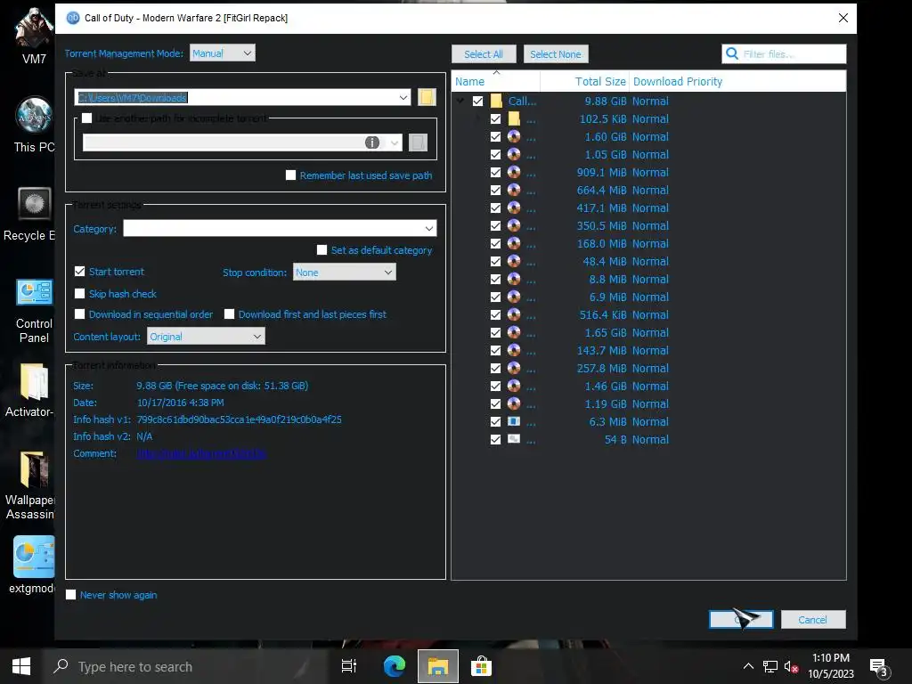Click the taskbar clock showing 1:10 PM
The image size is (912, 684).
(831, 666)
